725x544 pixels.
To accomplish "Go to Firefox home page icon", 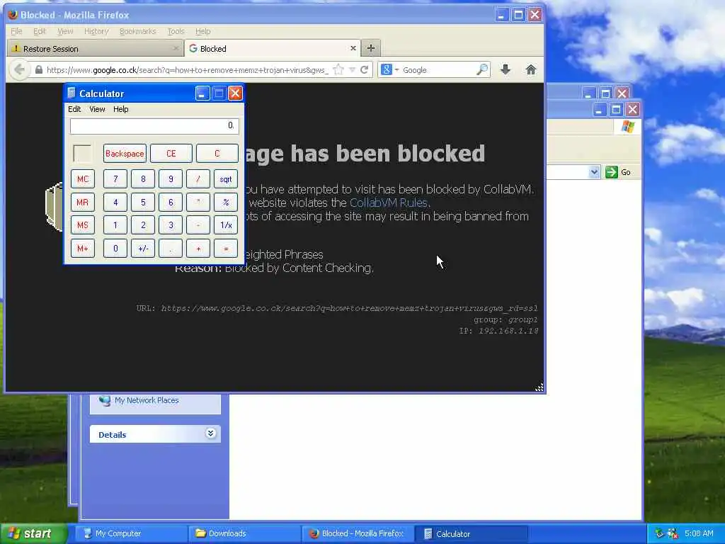I will click(531, 70).
